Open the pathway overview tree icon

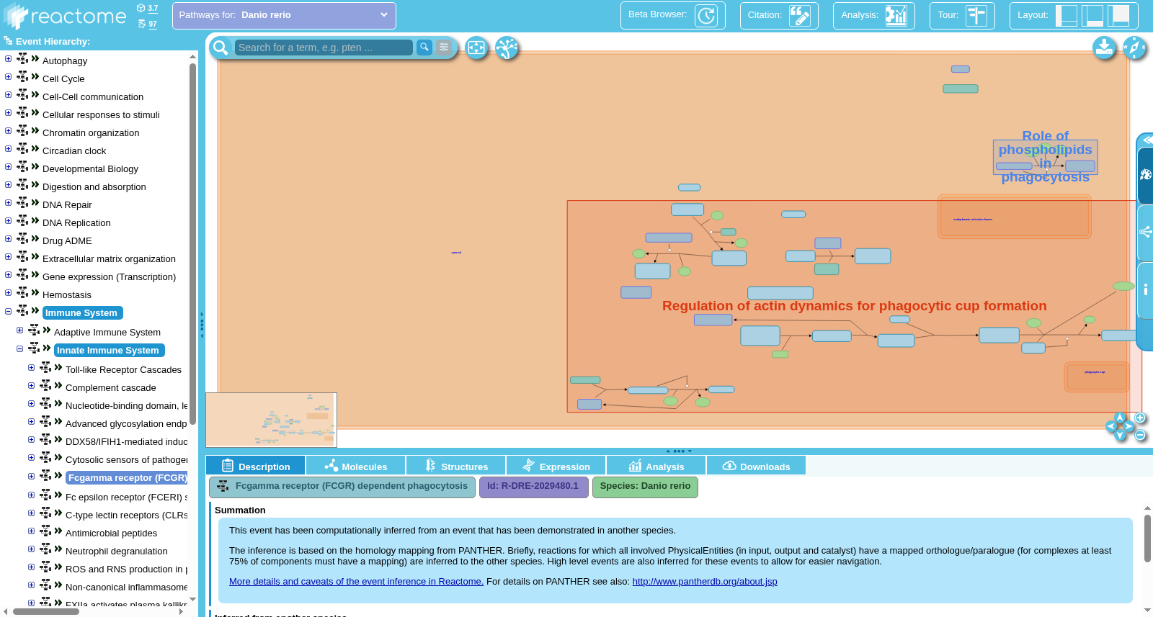pos(507,48)
